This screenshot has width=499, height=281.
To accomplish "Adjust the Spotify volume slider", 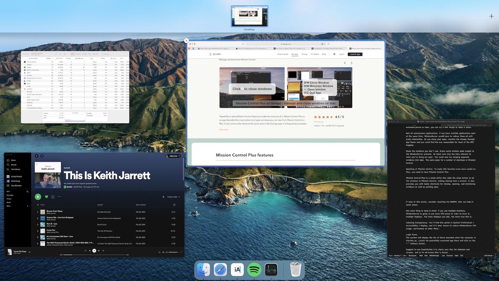I will [174, 252].
